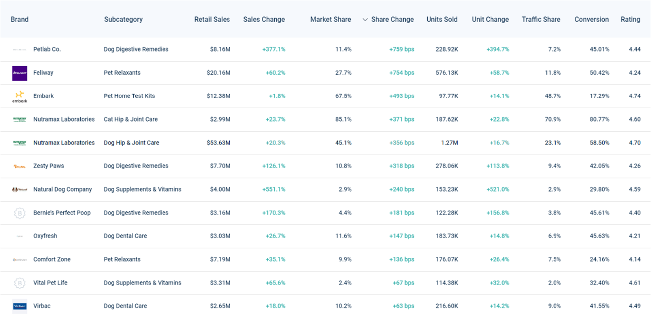Image resolution: width=654 pixels, height=317 pixels.
Task: Sort by the Market Share column header
Action: coord(331,19)
